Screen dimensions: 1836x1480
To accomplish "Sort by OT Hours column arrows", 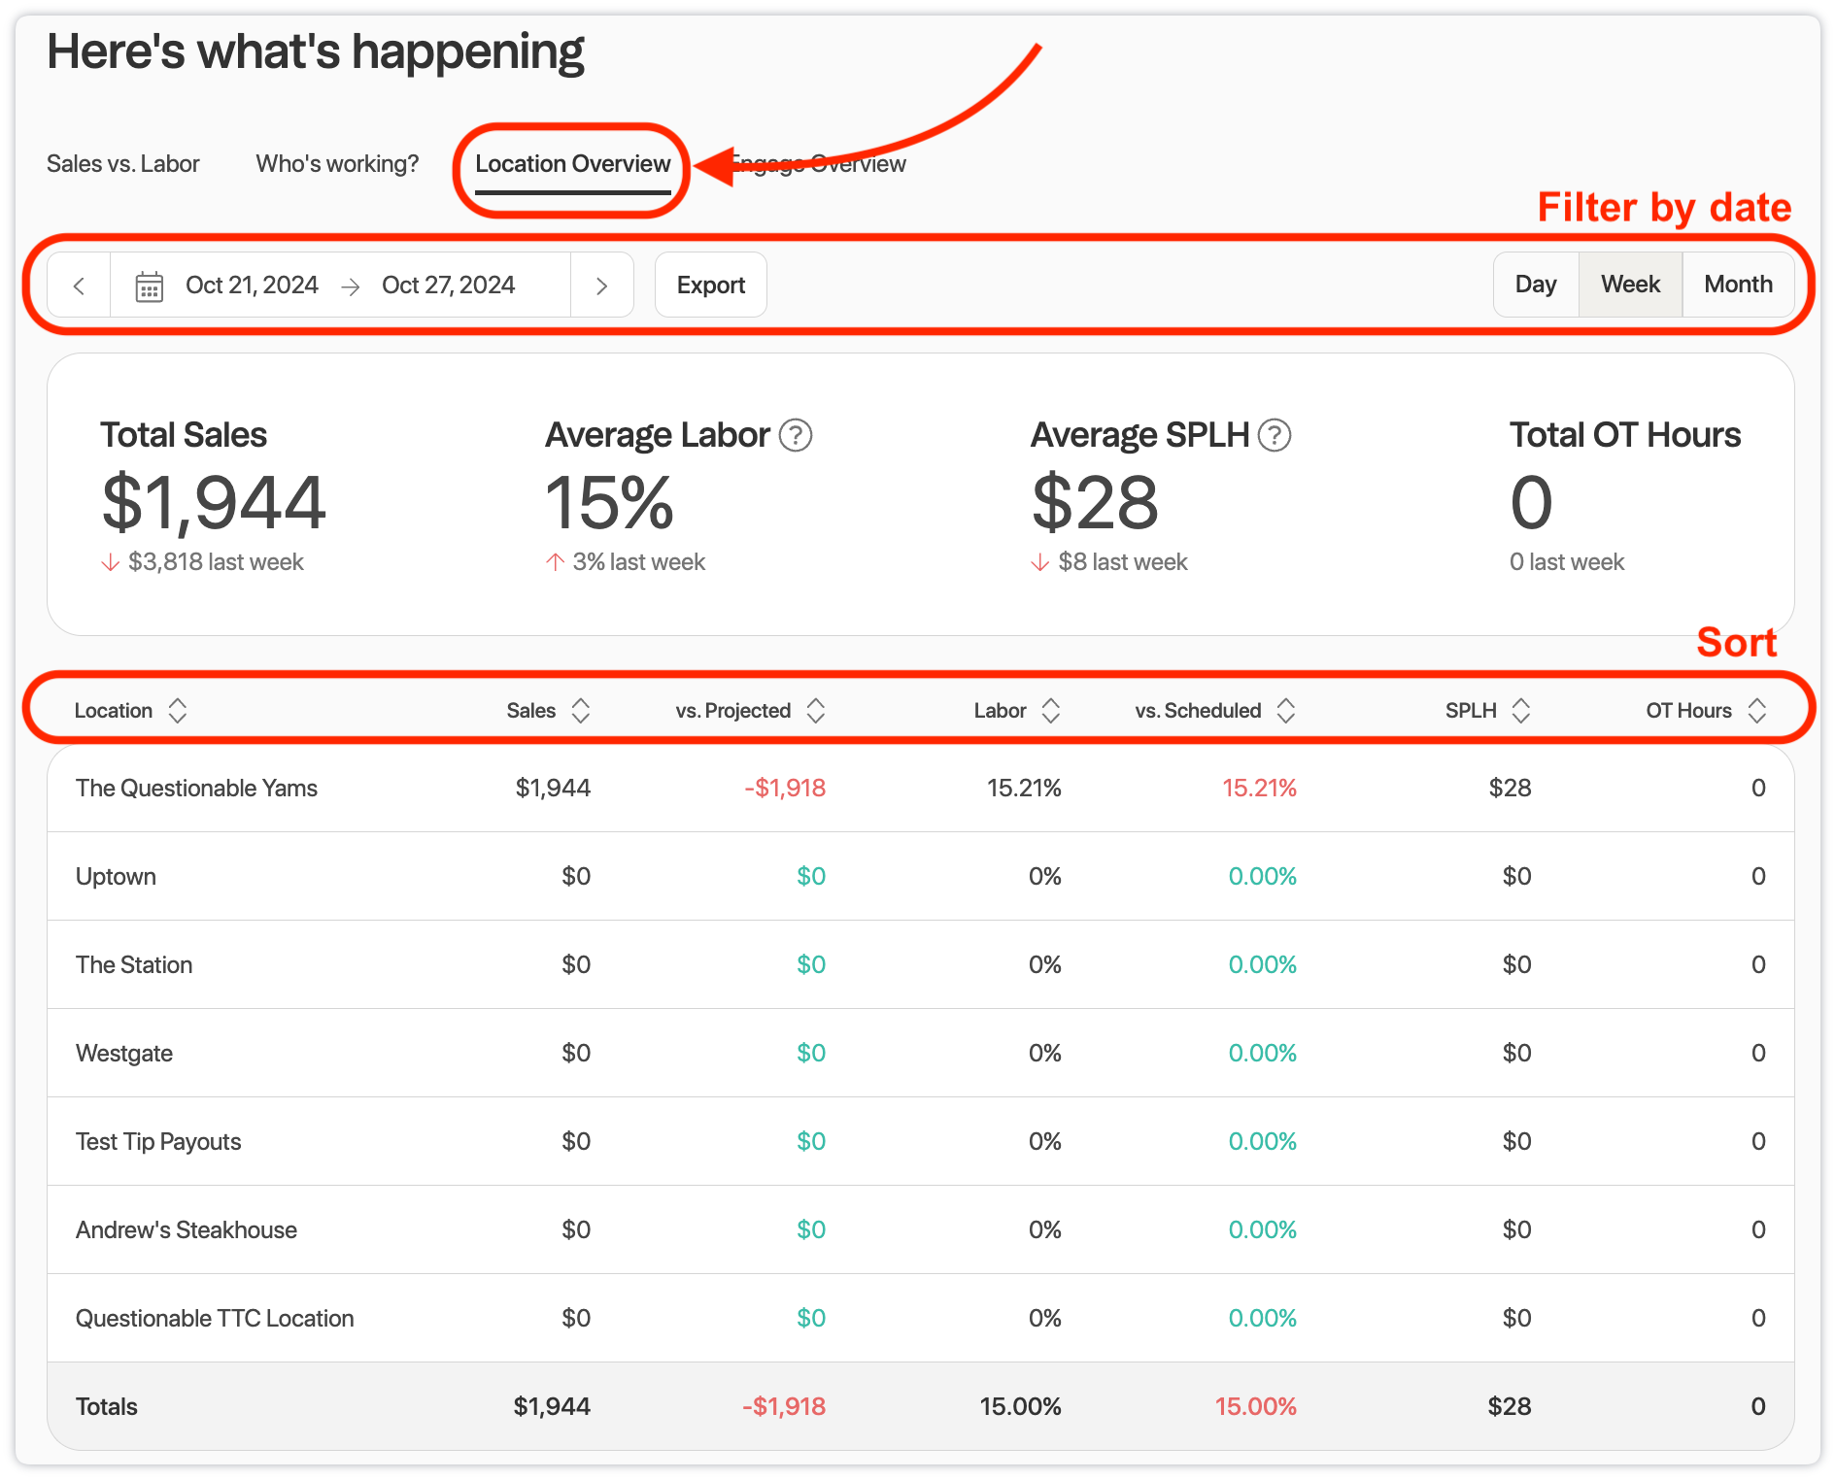I will pos(1756,711).
